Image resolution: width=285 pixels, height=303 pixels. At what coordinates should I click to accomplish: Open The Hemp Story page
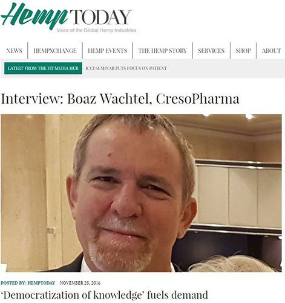click(163, 50)
